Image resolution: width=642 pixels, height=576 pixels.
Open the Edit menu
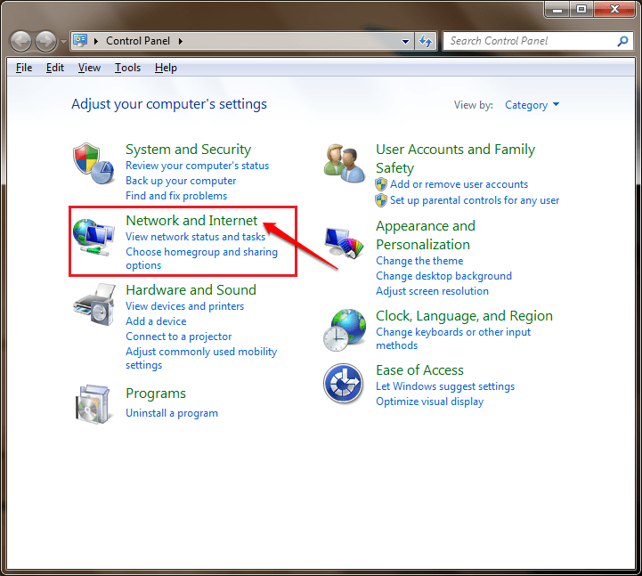(x=55, y=68)
